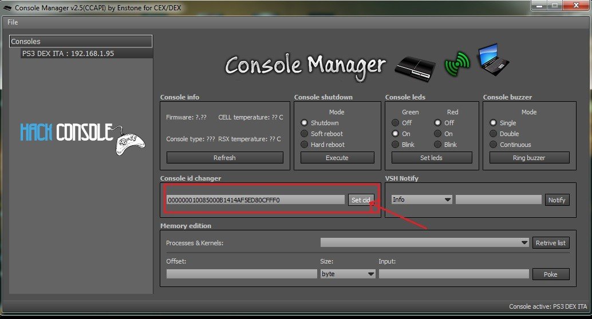Click the RSX temperature reading
The image size is (592, 319).
pyautogui.click(x=250, y=139)
